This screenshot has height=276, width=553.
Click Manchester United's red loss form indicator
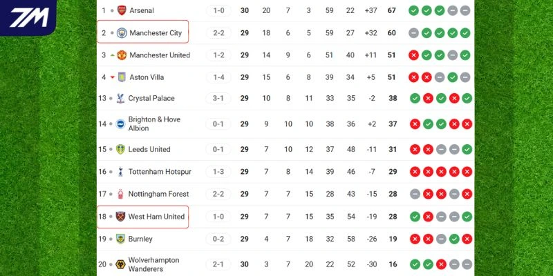(x=413, y=55)
